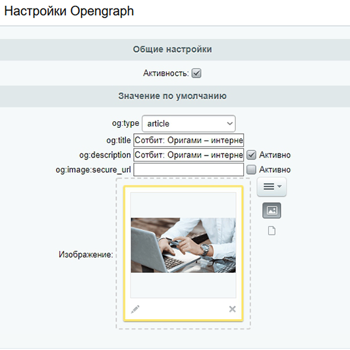Disable the Активно checkbox for og:description
This screenshot has height=350, width=350.
[x=251, y=155]
